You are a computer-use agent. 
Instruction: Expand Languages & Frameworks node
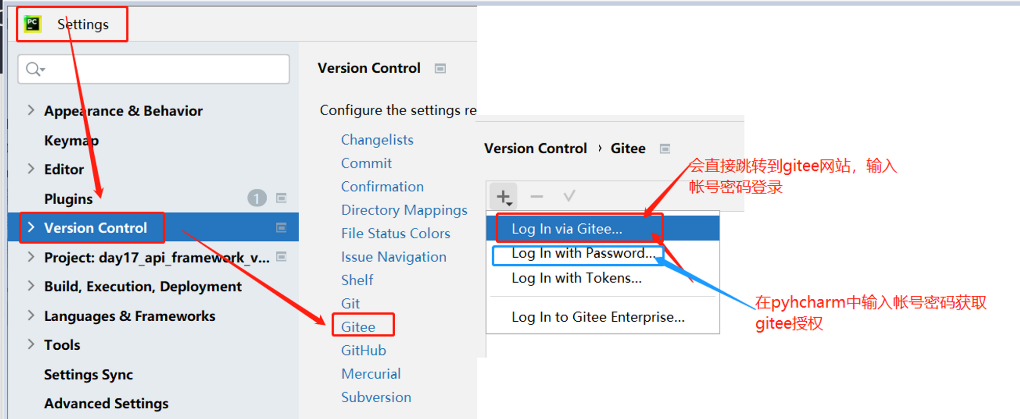(31, 316)
